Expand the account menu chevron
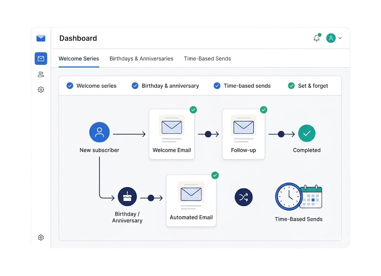This screenshot has height=276, width=381. (x=340, y=38)
